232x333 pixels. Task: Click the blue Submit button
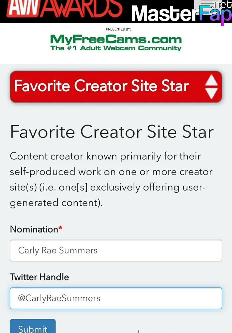tap(33, 326)
